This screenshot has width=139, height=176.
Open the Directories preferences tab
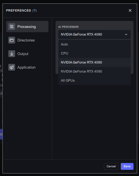(x=27, y=40)
